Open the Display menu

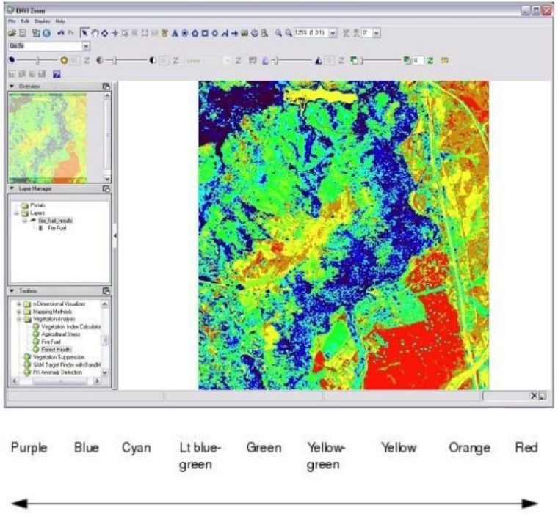click(x=42, y=22)
